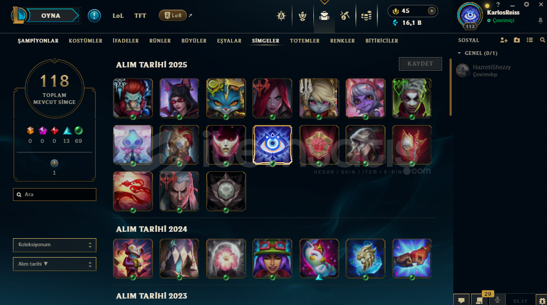Click the Ara search field

point(54,195)
